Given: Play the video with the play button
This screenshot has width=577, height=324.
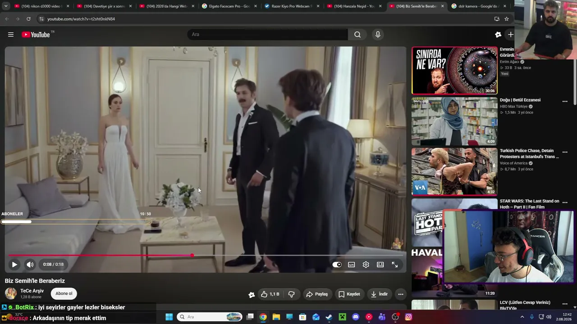Looking at the screenshot, I should 14,265.
